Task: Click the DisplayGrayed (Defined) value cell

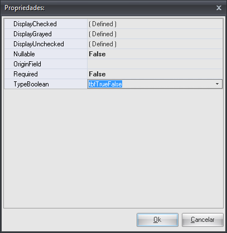Action: (x=155, y=34)
